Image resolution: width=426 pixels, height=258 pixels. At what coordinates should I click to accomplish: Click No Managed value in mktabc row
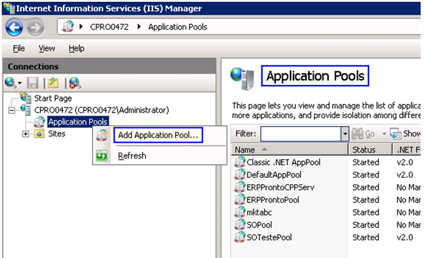click(x=408, y=212)
